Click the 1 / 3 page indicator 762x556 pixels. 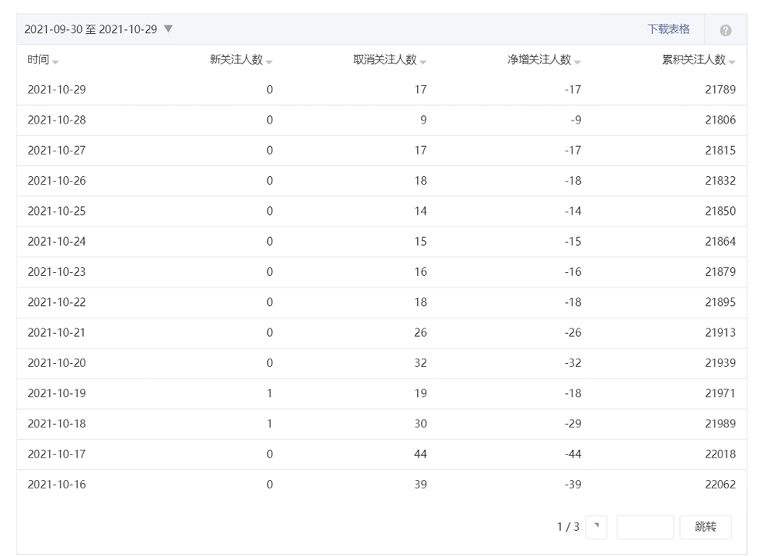tap(568, 527)
